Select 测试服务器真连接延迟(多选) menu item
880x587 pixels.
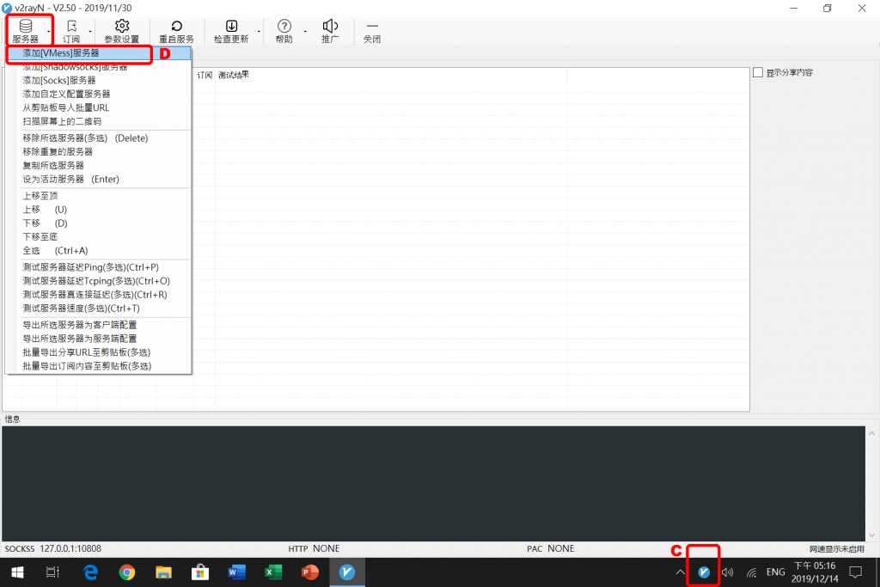point(98,295)
